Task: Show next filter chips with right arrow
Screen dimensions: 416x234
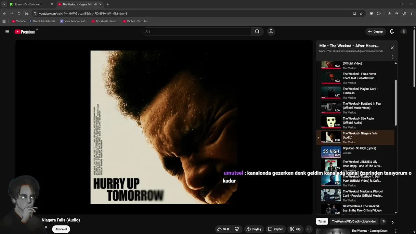Action: [x=392, y=222]
